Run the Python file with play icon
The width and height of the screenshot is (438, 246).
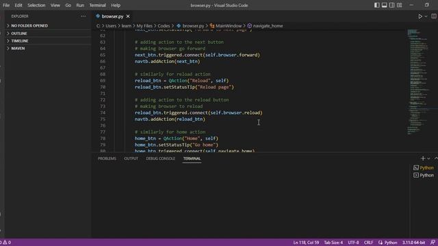click(420, 16)
